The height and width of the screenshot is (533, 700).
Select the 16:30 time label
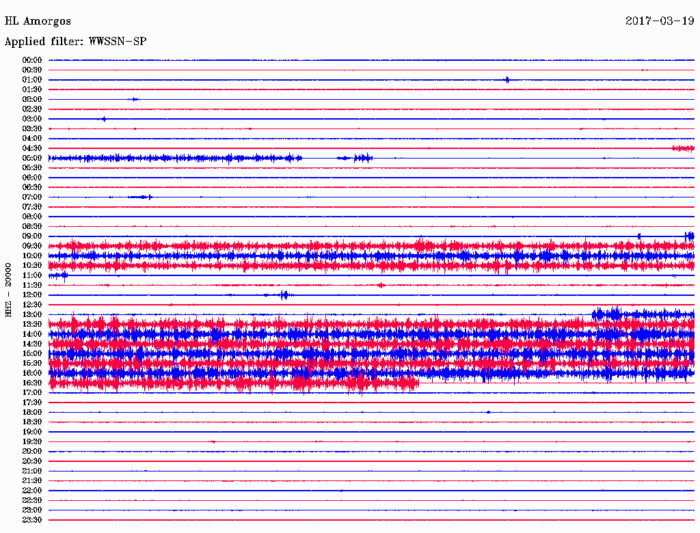click(x=32, y=383)
